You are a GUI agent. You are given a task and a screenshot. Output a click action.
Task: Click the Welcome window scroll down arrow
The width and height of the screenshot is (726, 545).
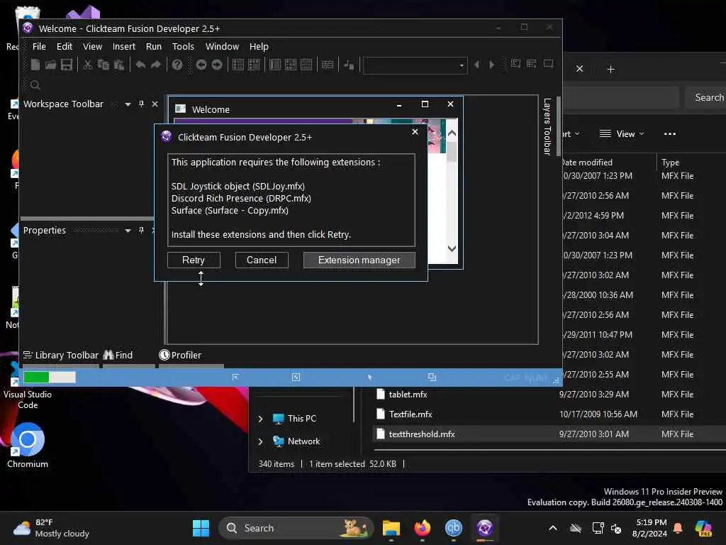(x=452, y=248)
